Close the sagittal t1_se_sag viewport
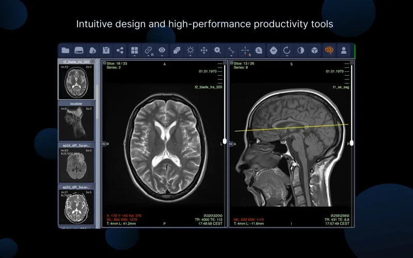The width and height of the screenshot is (413, 258). (x=352, y=62)
